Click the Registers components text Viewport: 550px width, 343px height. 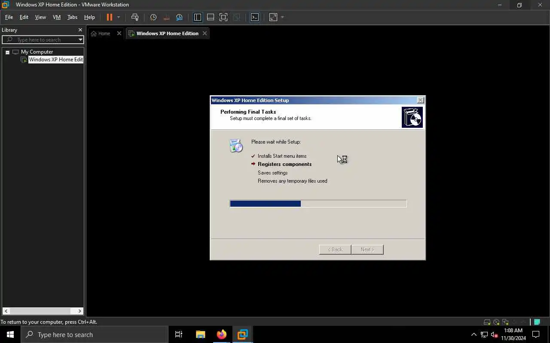click(x=285, y=164)
